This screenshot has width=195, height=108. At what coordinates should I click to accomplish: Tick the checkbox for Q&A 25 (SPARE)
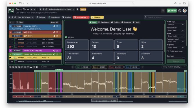pos(16,39)
